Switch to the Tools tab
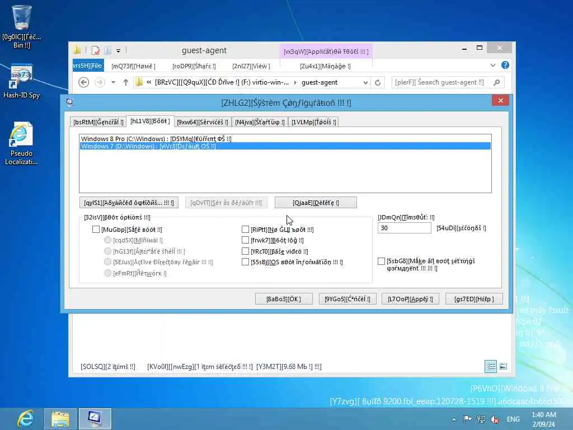 coord(313,121)
